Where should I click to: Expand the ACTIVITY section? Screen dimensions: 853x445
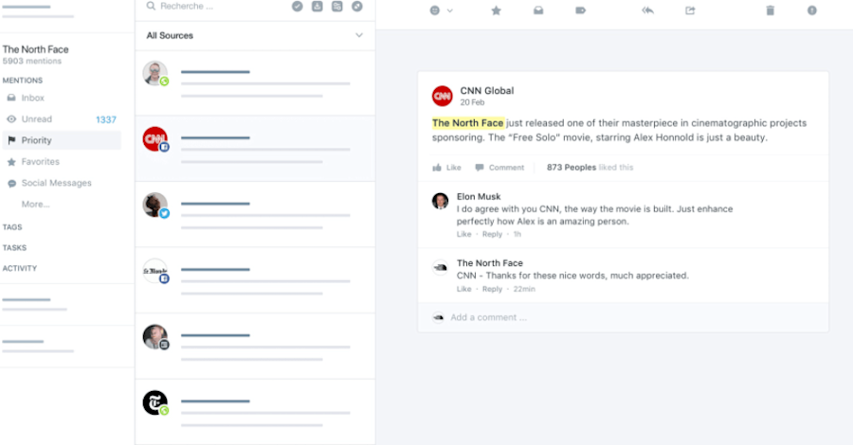coord(20,268)
